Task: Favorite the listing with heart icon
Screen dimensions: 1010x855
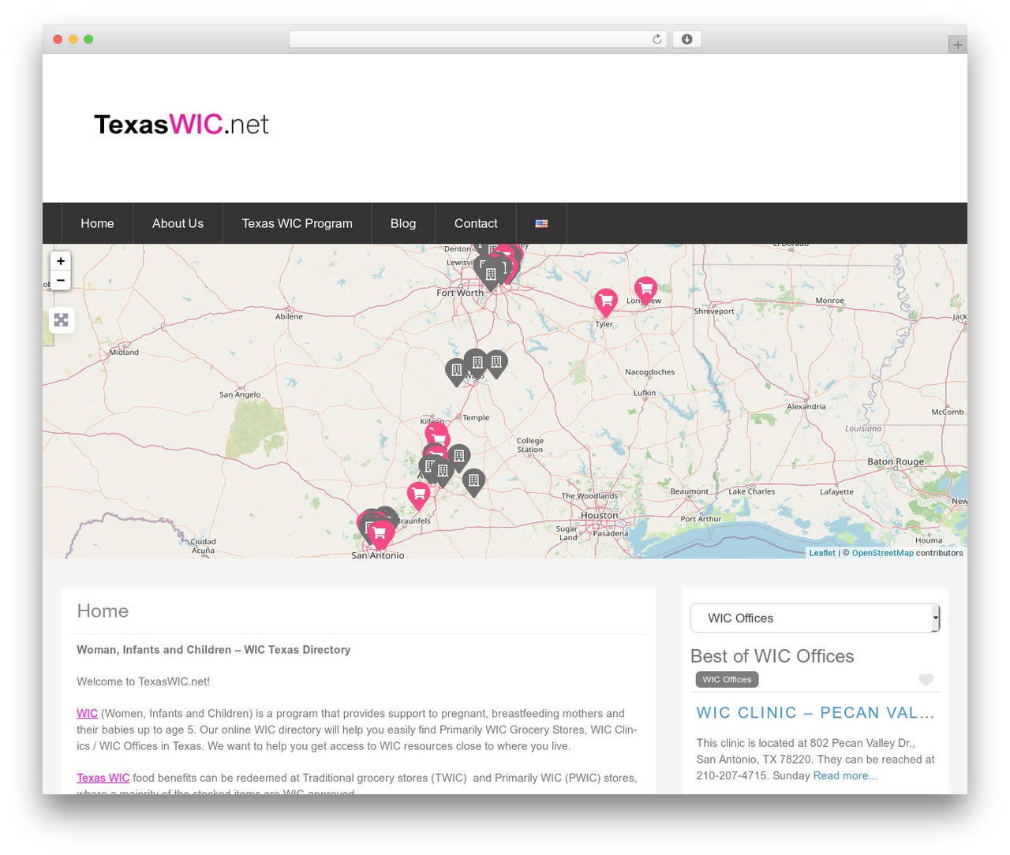Action: click(x=926, y=679)
